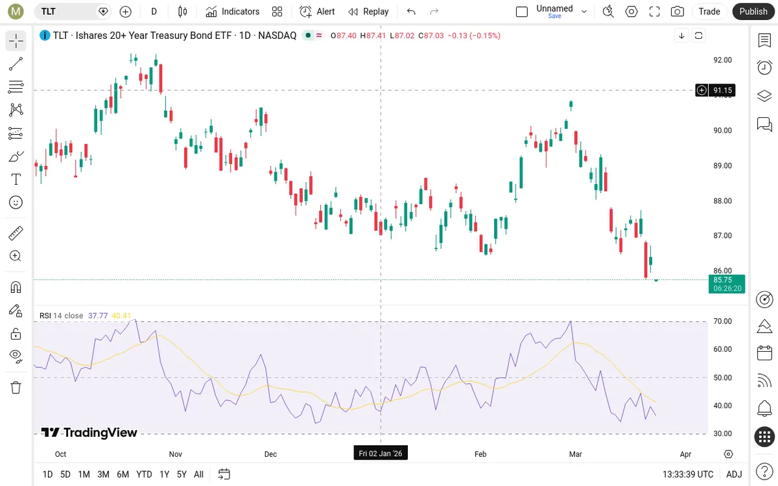This screenshot has height=486, width=778.
Task: Open the products grid menu
Action: 764,437
